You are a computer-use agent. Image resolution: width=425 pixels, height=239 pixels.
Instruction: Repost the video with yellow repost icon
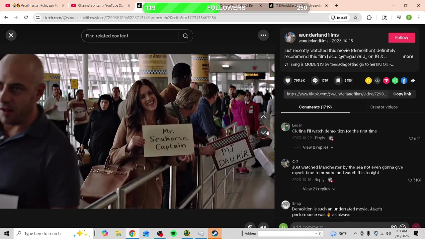[x=368, y=80]
